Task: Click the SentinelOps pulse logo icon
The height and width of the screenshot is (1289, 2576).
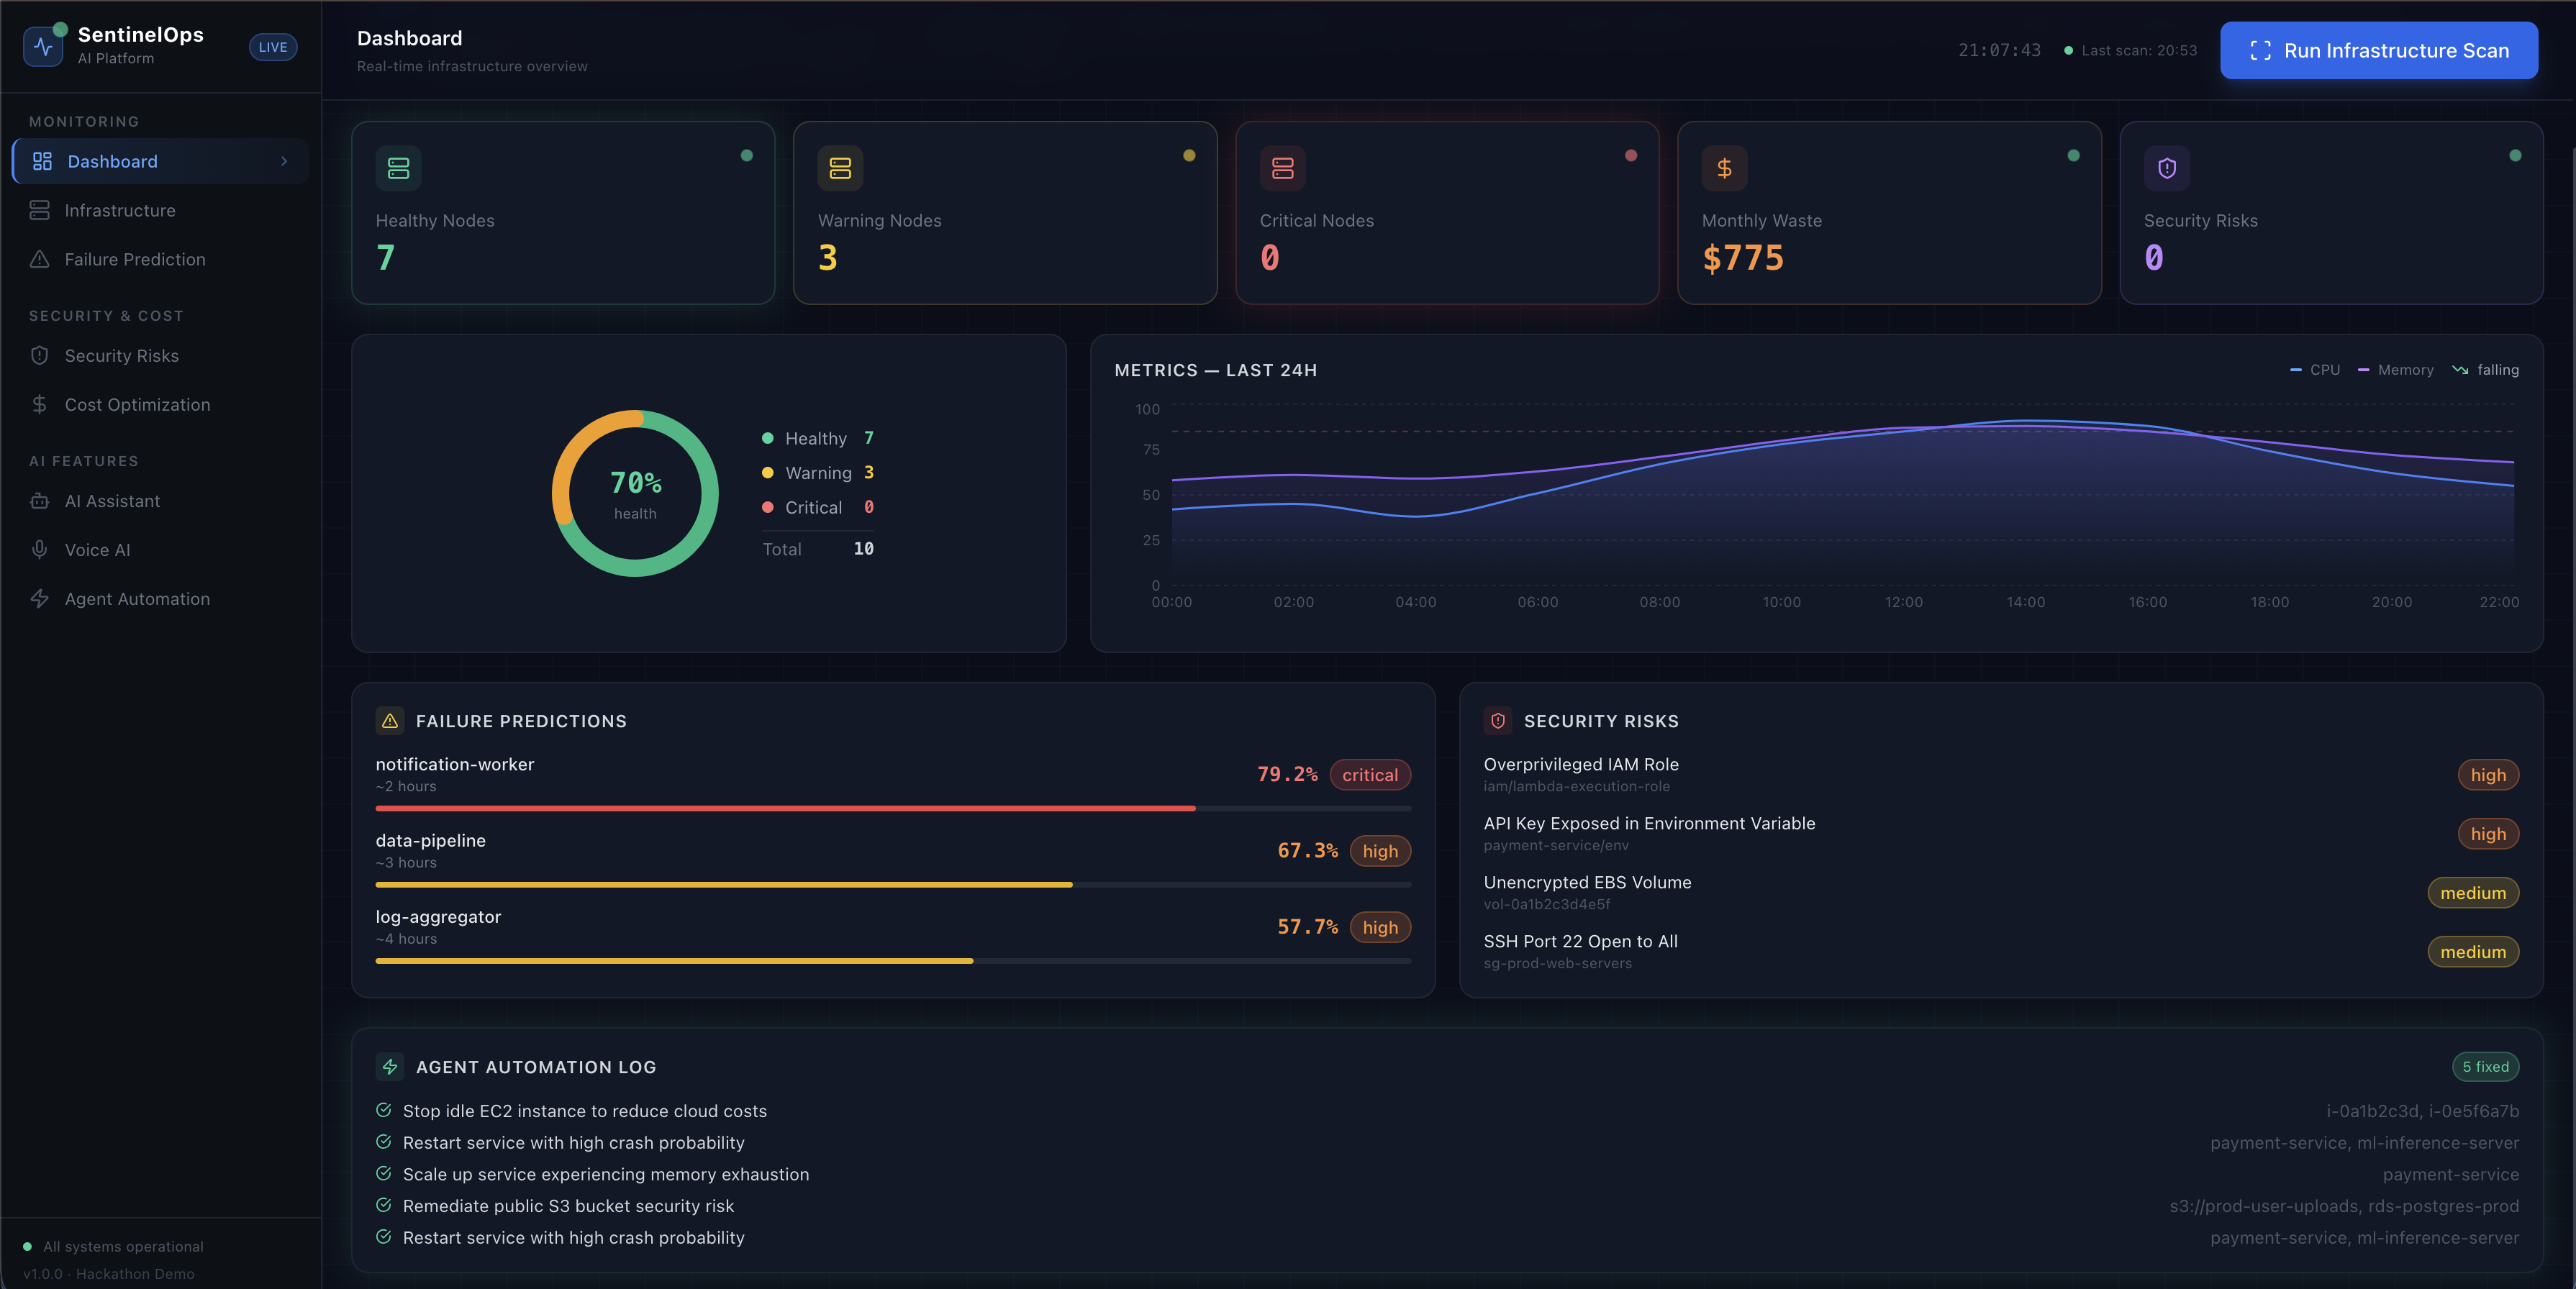Action: 43,47
